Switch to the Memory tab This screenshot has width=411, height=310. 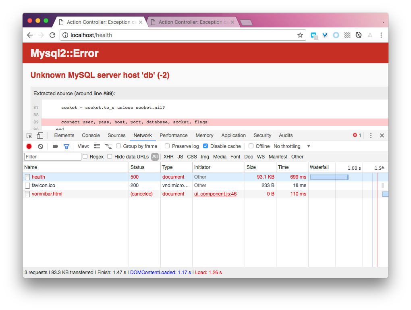pos(204,135)
